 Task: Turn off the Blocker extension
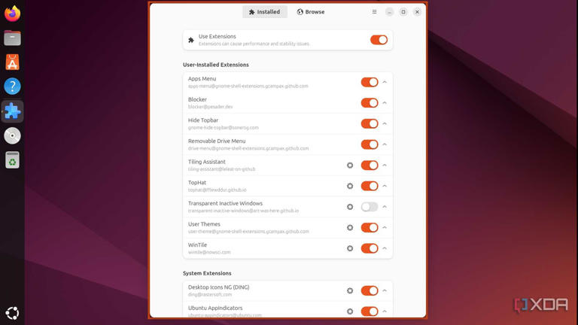370,103
